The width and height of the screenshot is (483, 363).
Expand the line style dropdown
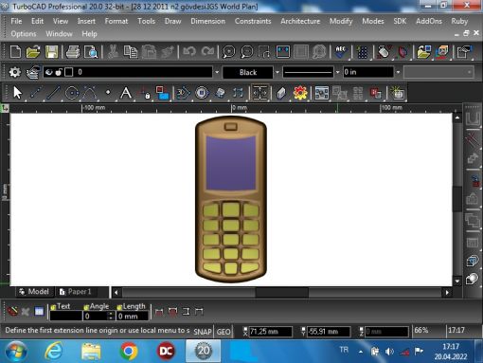click(x=337, y=72)
